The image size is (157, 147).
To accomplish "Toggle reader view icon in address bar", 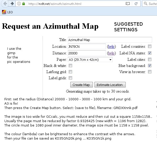I will tap(128, 4).
